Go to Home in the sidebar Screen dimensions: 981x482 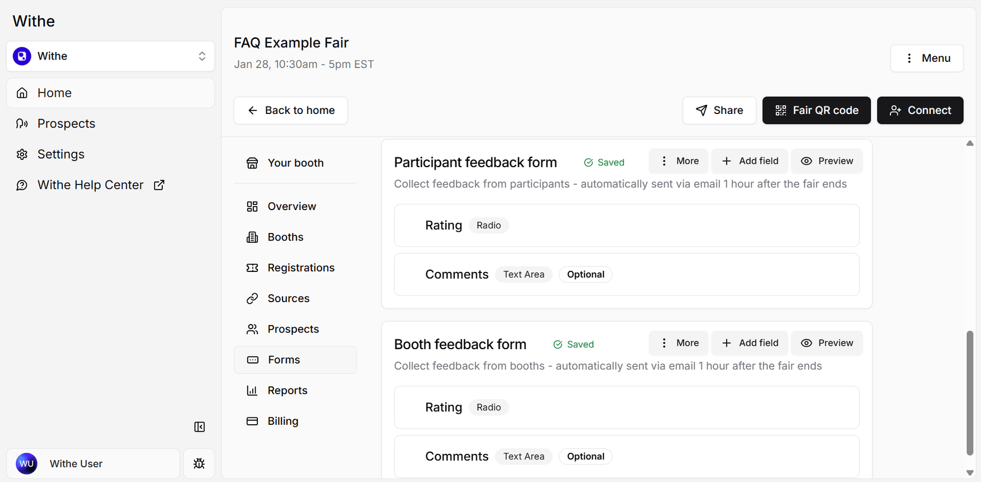point(110,93)
